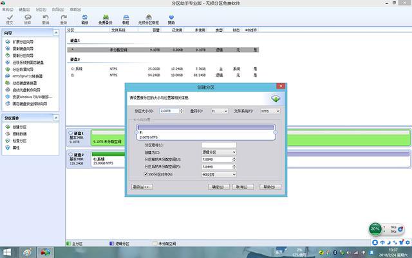The width and height of the screenshot is (412, 258).
Task: Click the right handle of partition size bar
Action: (x=276, y=132)
